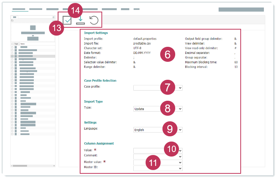Click the small icon at search field's right end
277x179 pixels.
coord(53,17)
